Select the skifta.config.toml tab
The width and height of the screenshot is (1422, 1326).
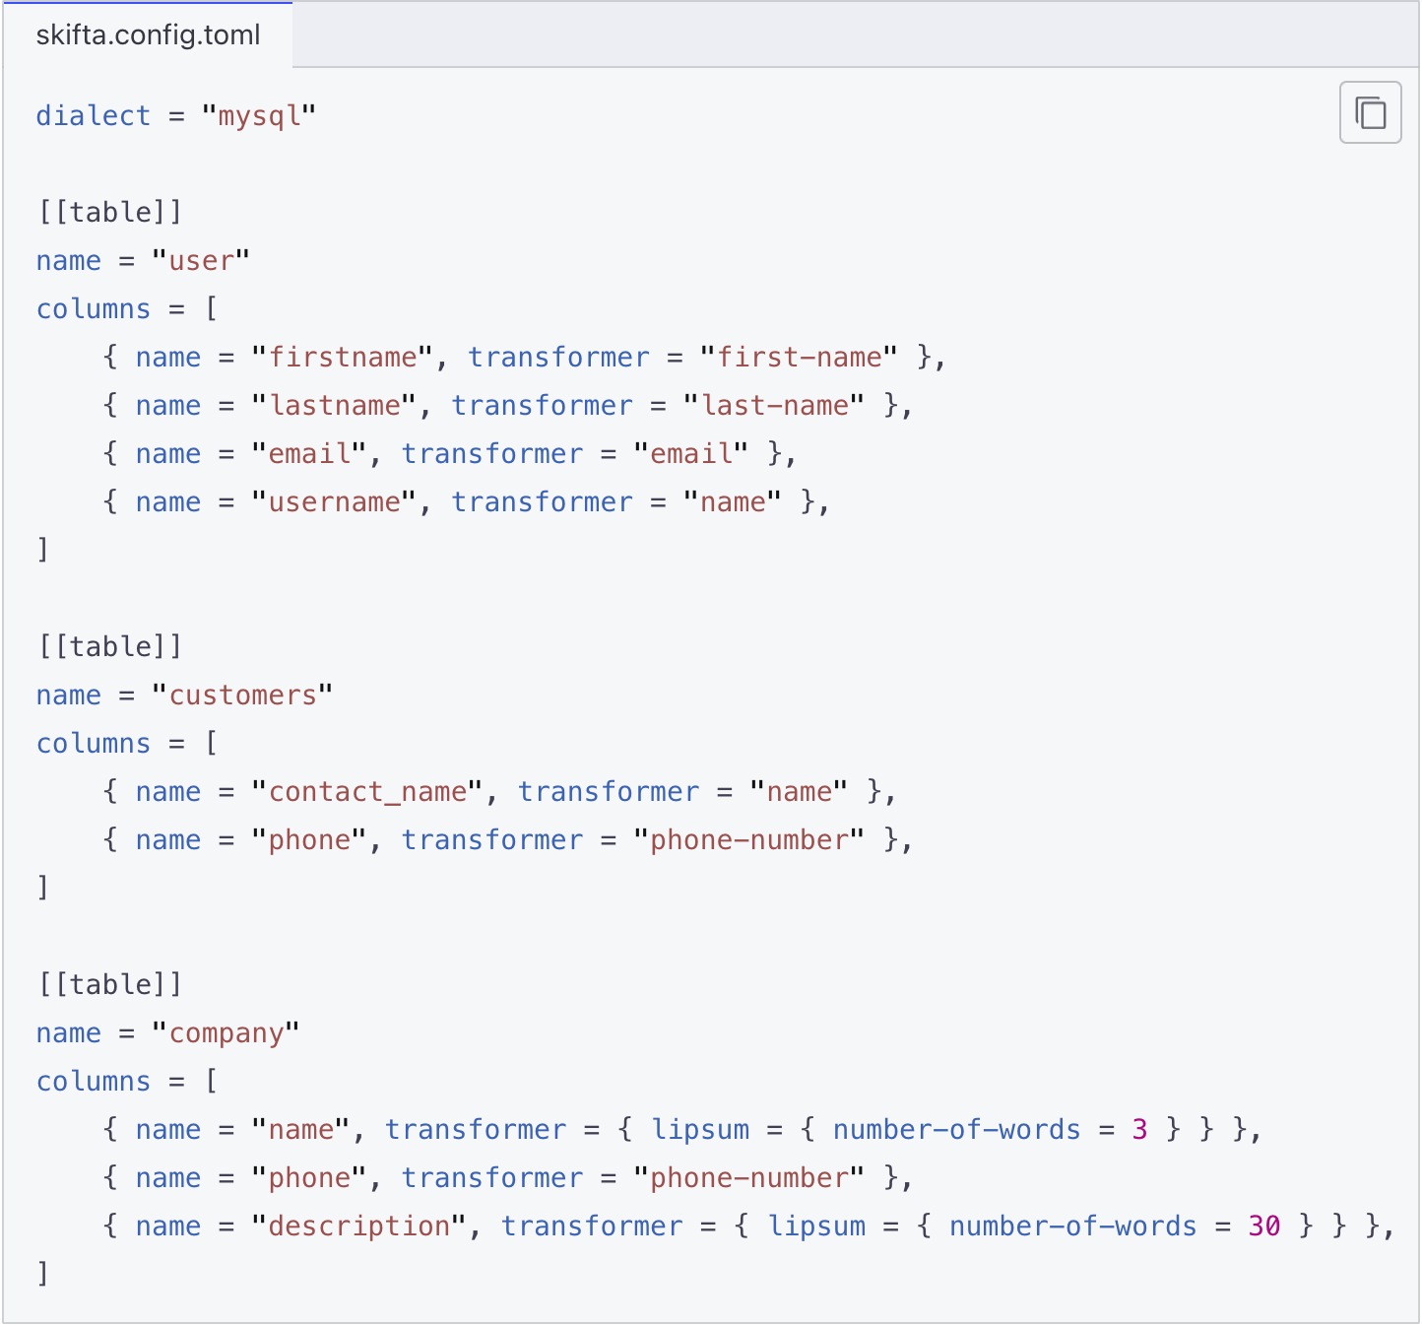148,35
